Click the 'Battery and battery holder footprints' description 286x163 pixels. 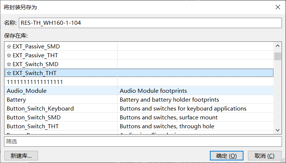point(169,100)
